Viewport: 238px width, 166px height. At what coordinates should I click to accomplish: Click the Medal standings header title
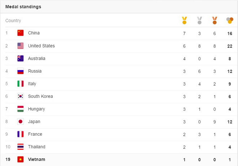23,7
